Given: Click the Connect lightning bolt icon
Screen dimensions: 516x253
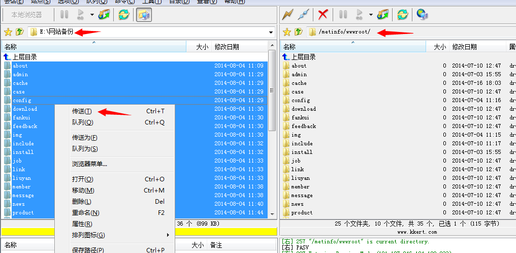Looking at the screenshot, I should (x=288, y=15).
